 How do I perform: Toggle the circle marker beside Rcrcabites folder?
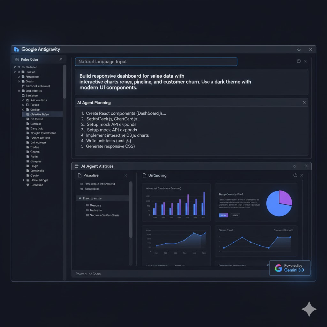[19, 77]
